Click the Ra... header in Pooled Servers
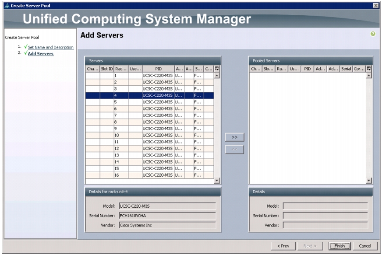382x265 pixels. tap(282, 69)
